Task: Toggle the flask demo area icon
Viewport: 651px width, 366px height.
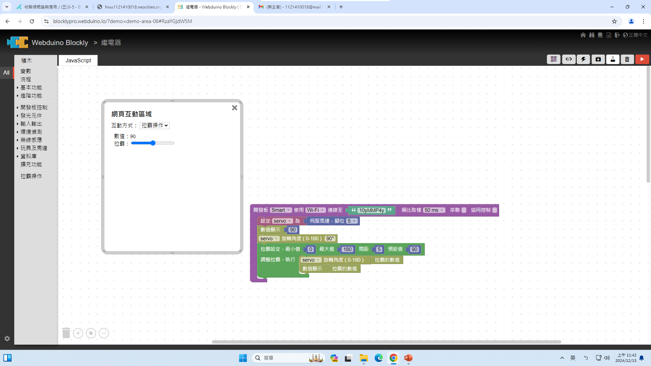Action: [x=613, y=59]
